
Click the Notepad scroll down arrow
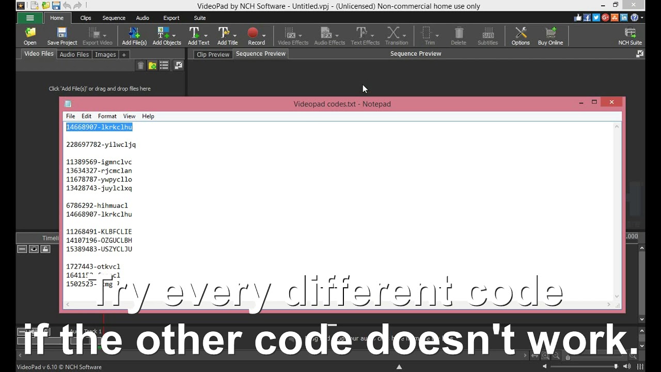coord(617,296)
